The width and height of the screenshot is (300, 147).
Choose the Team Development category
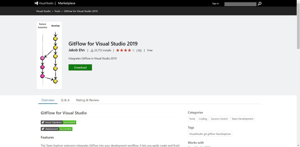242,119
